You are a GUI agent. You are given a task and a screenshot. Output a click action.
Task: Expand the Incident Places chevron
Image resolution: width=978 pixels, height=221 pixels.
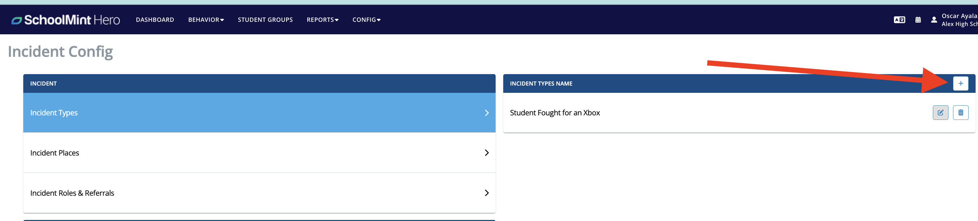click(x=486, y=153)
